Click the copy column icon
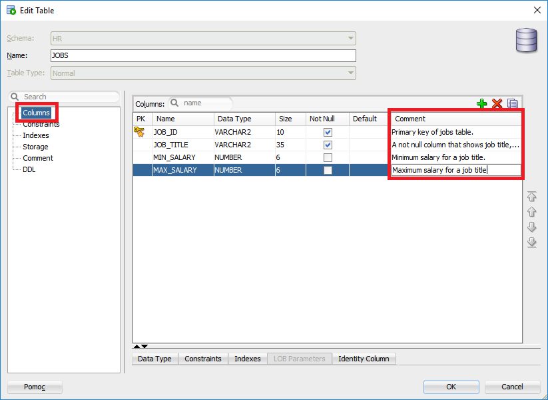Viewport: 548px width, 400px height. point(512,103)
